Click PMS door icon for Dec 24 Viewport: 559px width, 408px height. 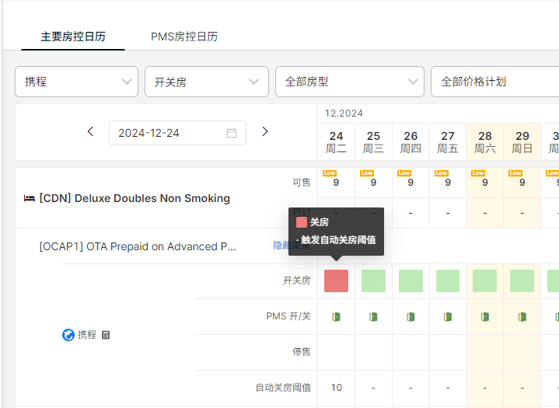coord(336,316)
